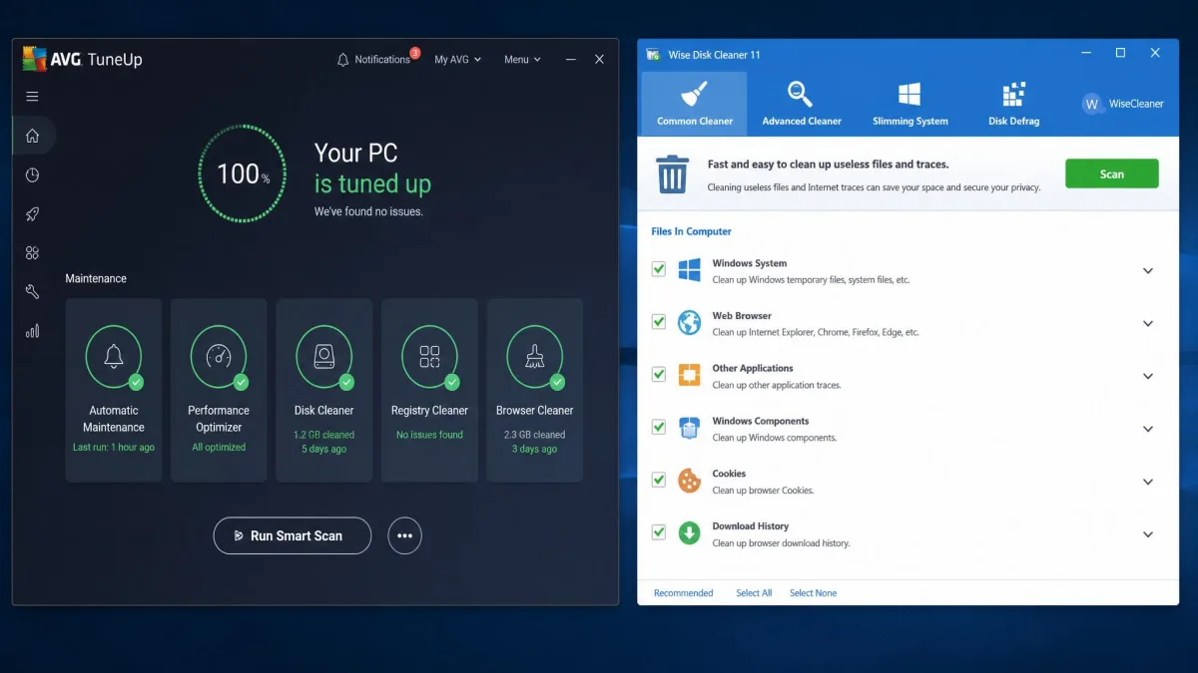Click the 'No issues found' status text
This screenshot has height=673, width=1198.
coord(429,435)
